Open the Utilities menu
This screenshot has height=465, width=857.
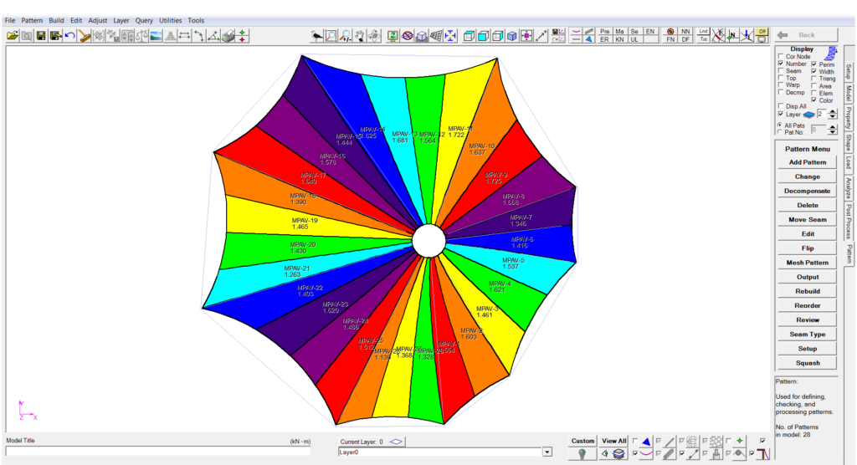pyautogui.click(x=170, y=20)
